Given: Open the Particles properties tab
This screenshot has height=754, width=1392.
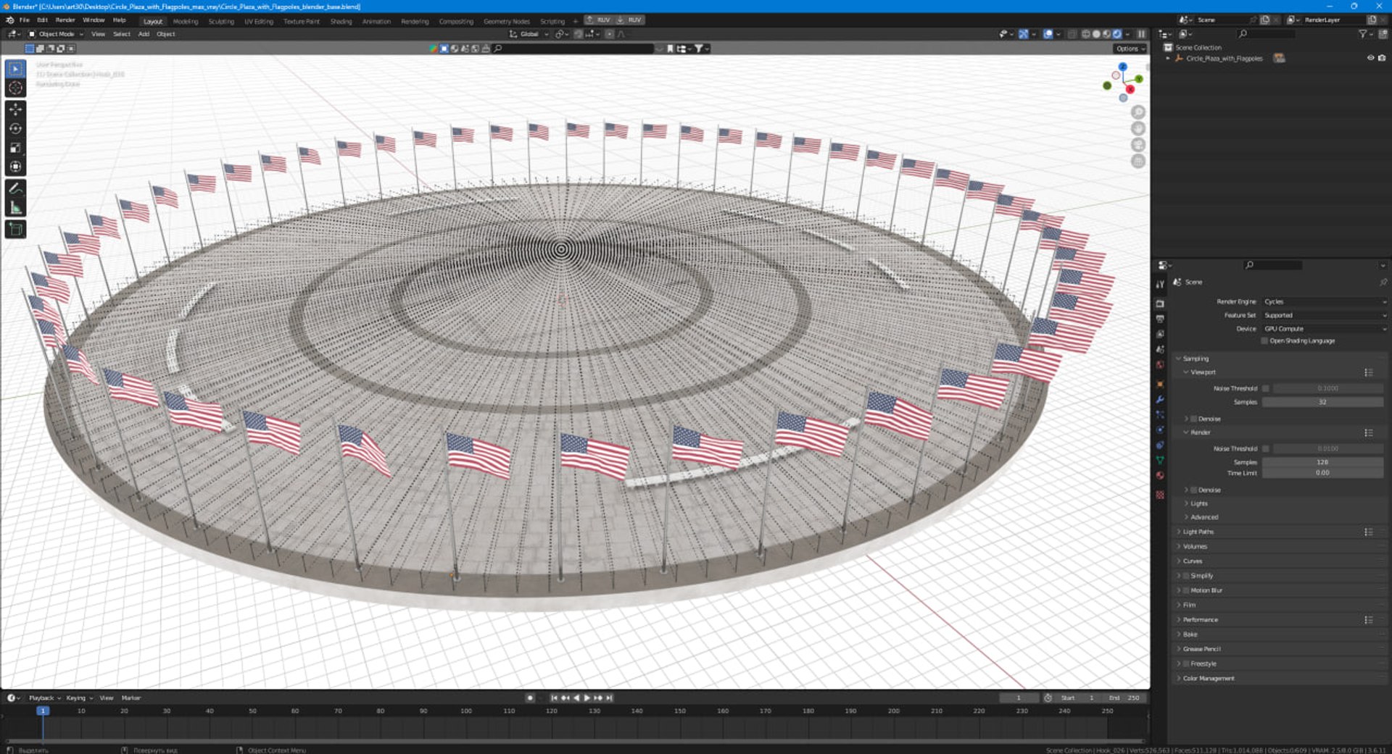Looking at the screenshot, I should coord(1160,414).
